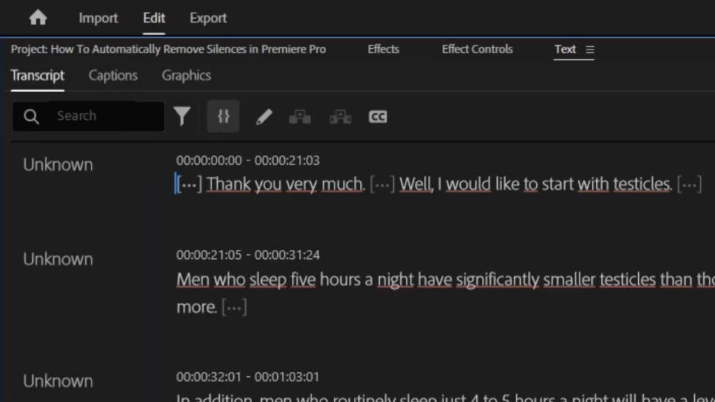Click the word 'Thank' in transcript
The width and height of the screenshot is (715, 402).
(228, 184)
